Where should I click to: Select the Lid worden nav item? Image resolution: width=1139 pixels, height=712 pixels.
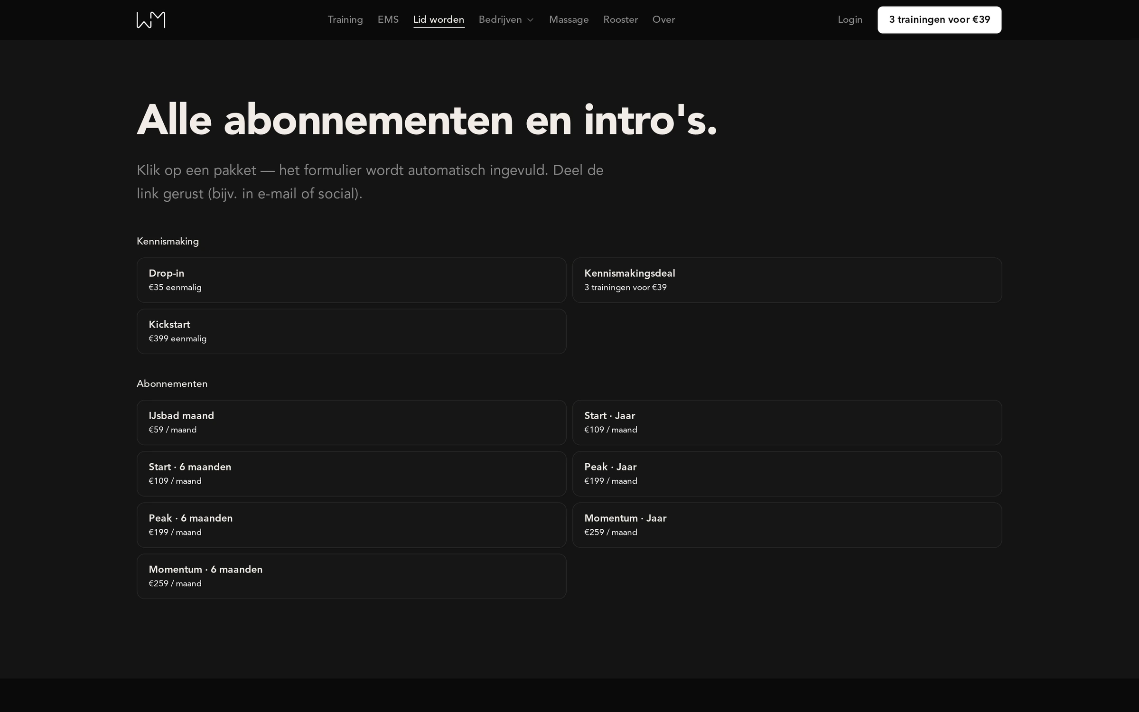tap(439, 19)
